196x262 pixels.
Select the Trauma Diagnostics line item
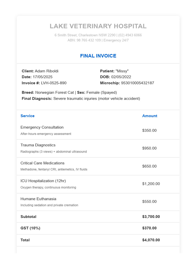pos(38,145)
